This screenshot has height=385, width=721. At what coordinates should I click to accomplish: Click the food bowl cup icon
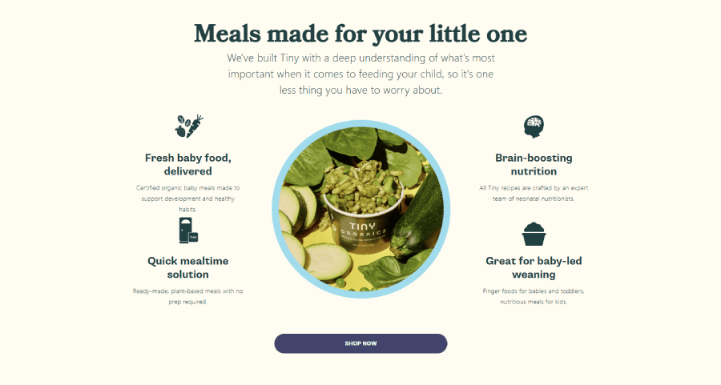click(534, 235)
